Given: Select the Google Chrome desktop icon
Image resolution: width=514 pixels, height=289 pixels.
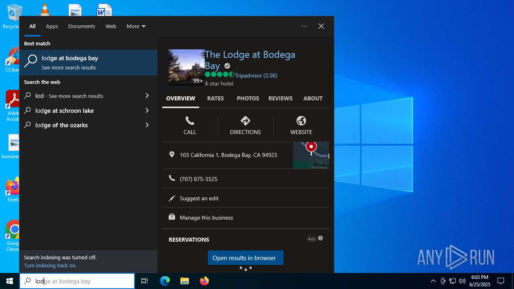Looking at the screenshot, I should [x=13, y=236].
